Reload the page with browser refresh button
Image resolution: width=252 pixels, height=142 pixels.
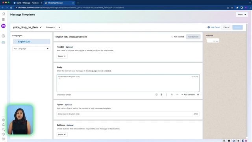click(11, 7)
